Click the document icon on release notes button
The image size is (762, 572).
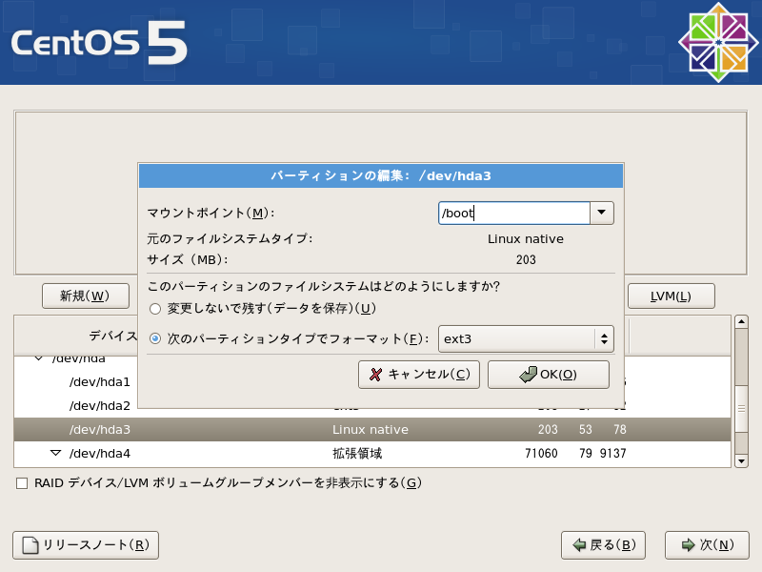tap(30, 545)
